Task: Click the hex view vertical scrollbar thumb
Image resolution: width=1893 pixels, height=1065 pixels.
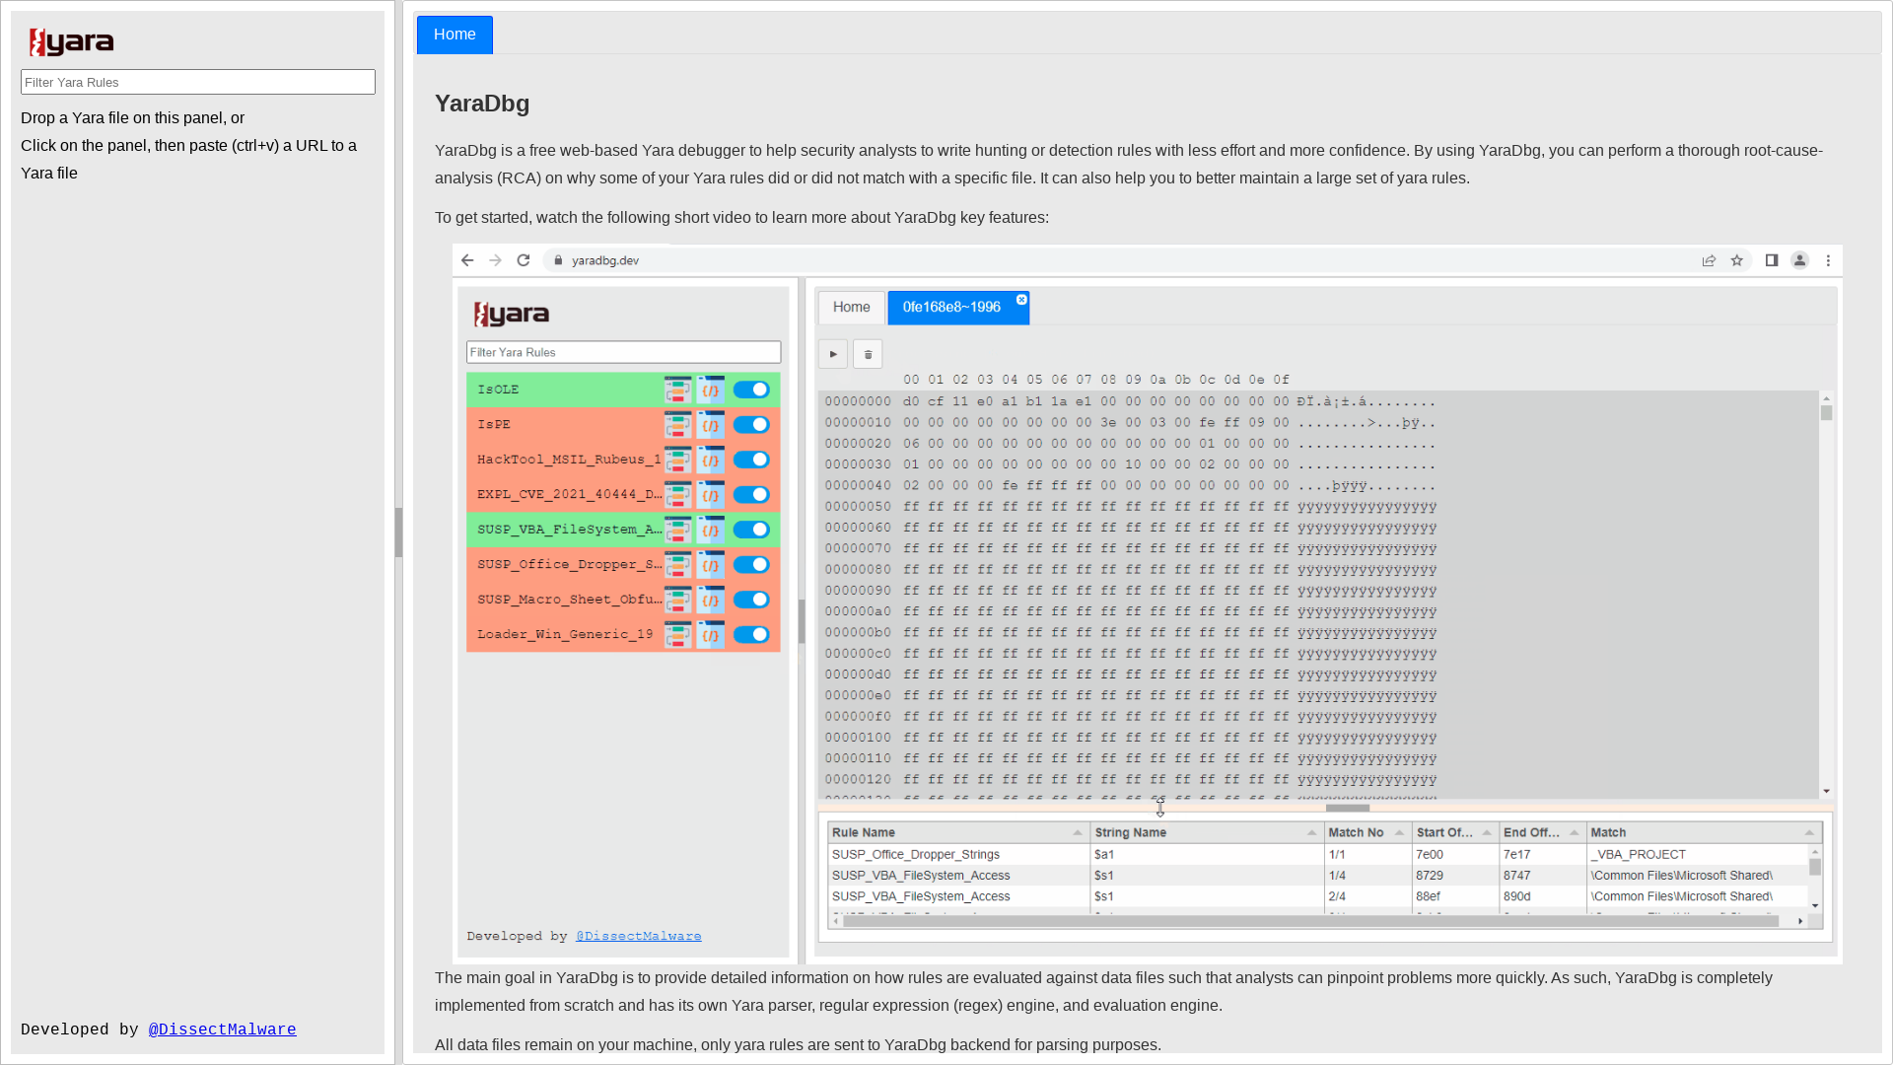Action: tap(1827, 413)
